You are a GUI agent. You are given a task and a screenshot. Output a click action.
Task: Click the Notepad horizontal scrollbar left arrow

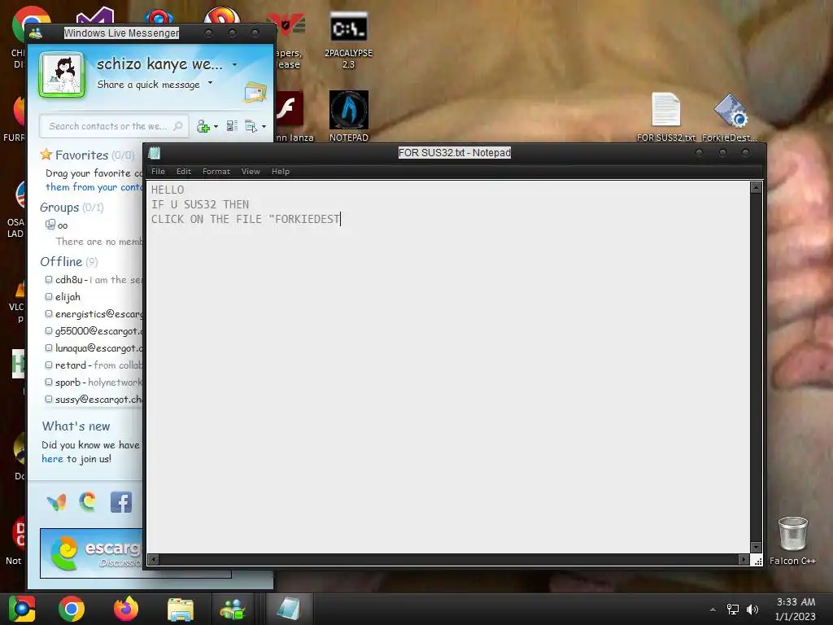coord(154,559)
